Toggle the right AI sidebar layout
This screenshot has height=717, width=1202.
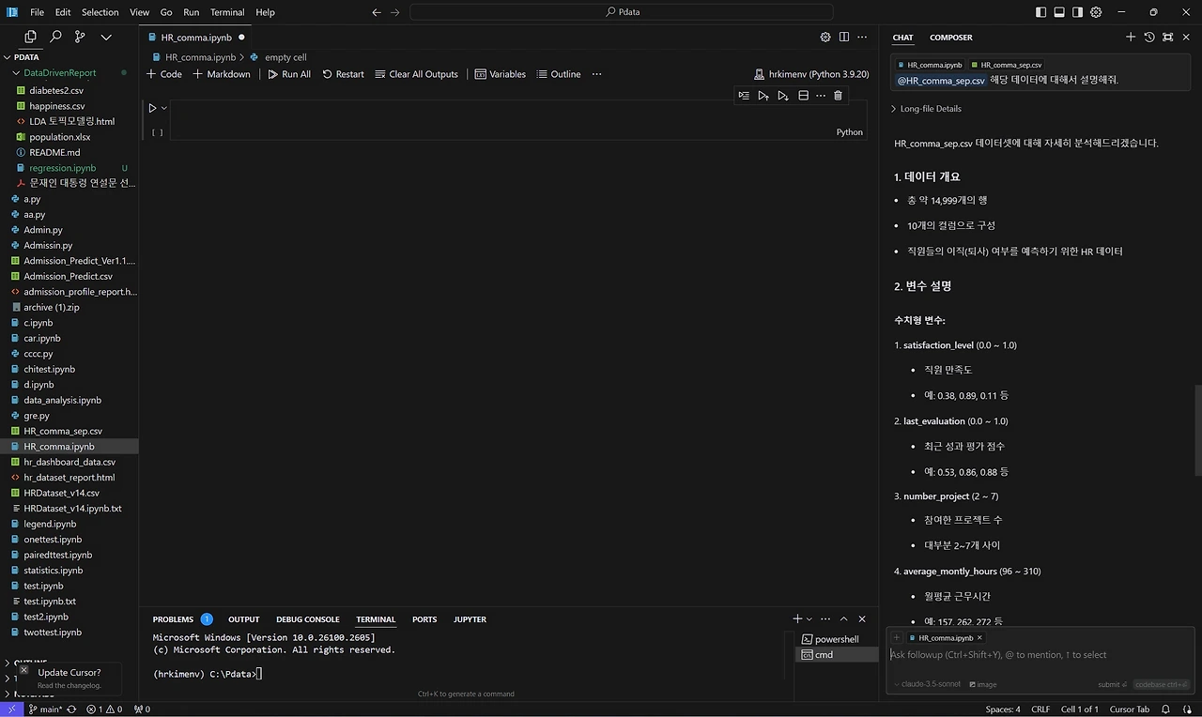[1078, 12]
